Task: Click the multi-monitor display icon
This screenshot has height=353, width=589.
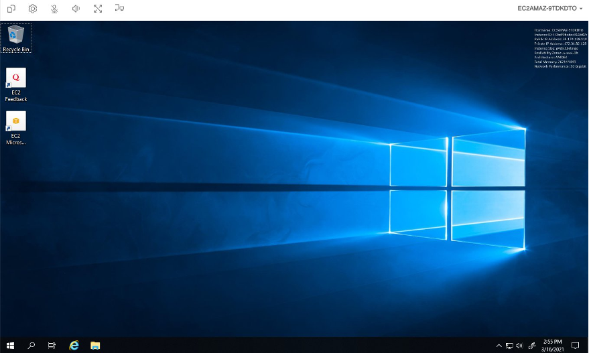Action: 119,8
